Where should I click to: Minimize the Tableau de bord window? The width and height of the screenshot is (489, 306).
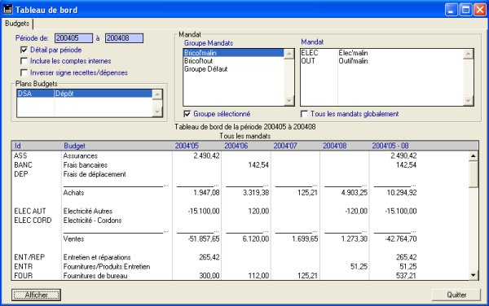(451, 10)
